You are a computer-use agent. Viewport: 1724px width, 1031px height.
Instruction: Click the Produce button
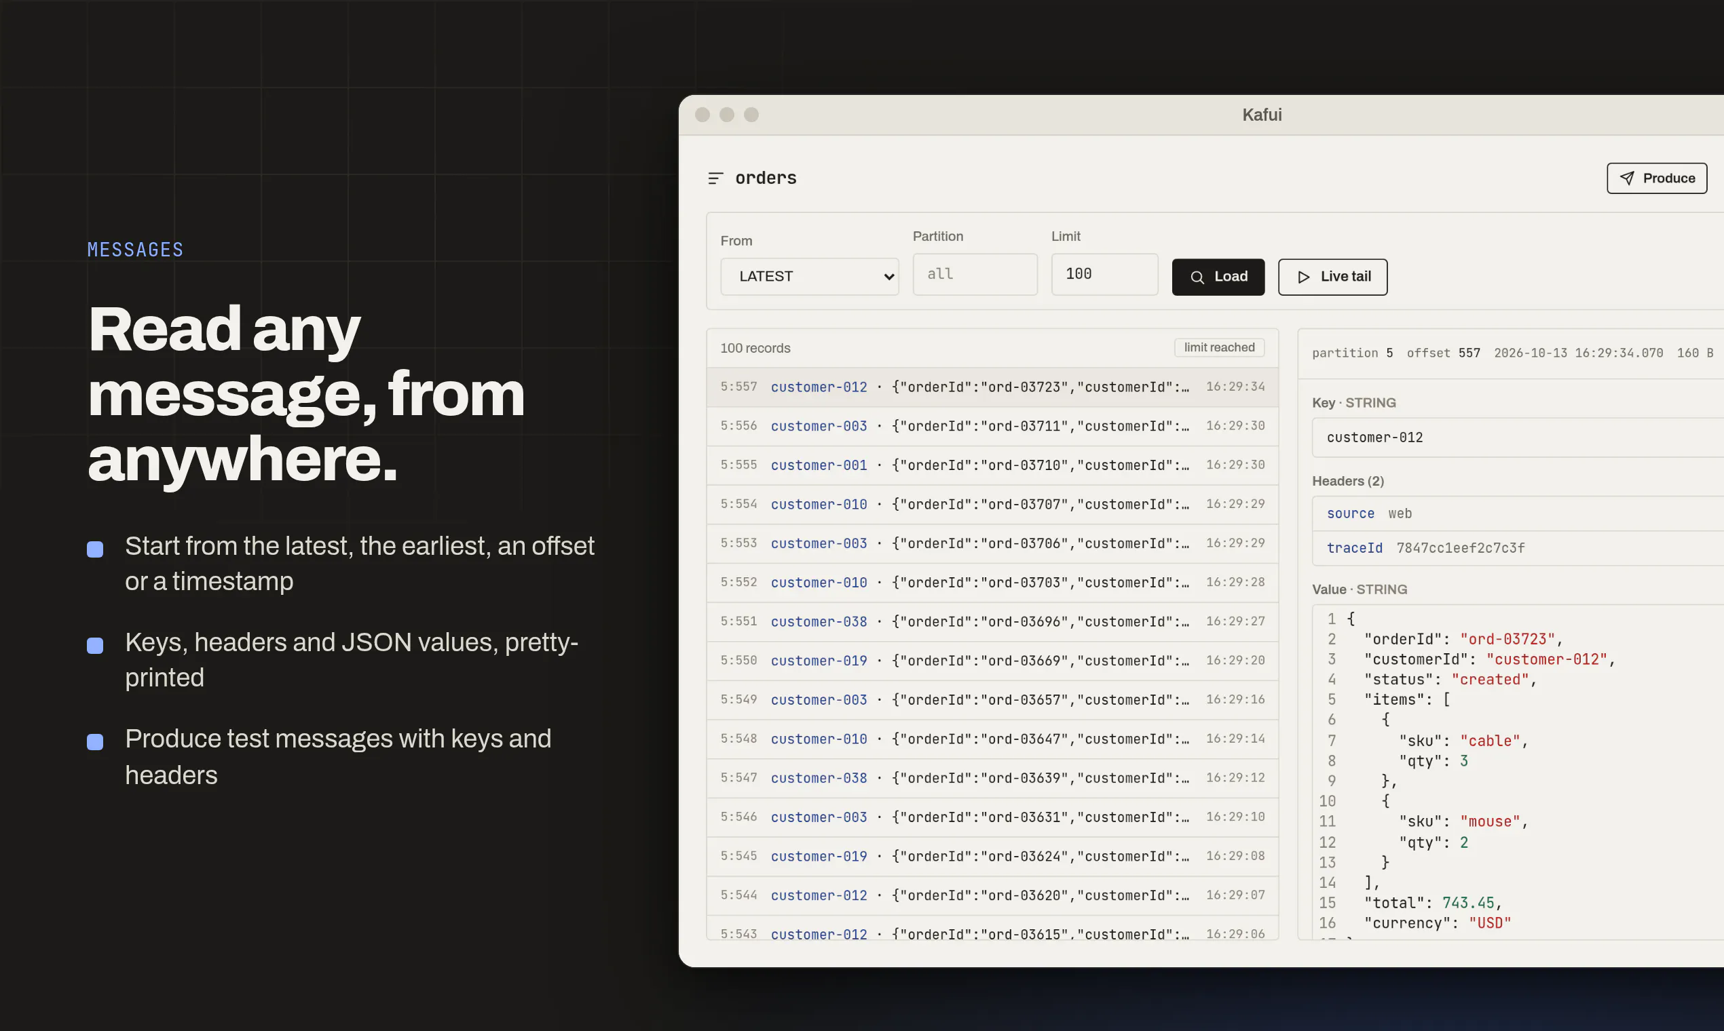tap(1657, 178)
